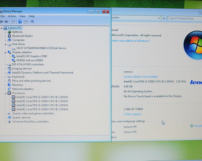Click the Universal Serial Bus plug icon
Image resolution: width=202 pixels, height=161 pixels.
point(9,122)
